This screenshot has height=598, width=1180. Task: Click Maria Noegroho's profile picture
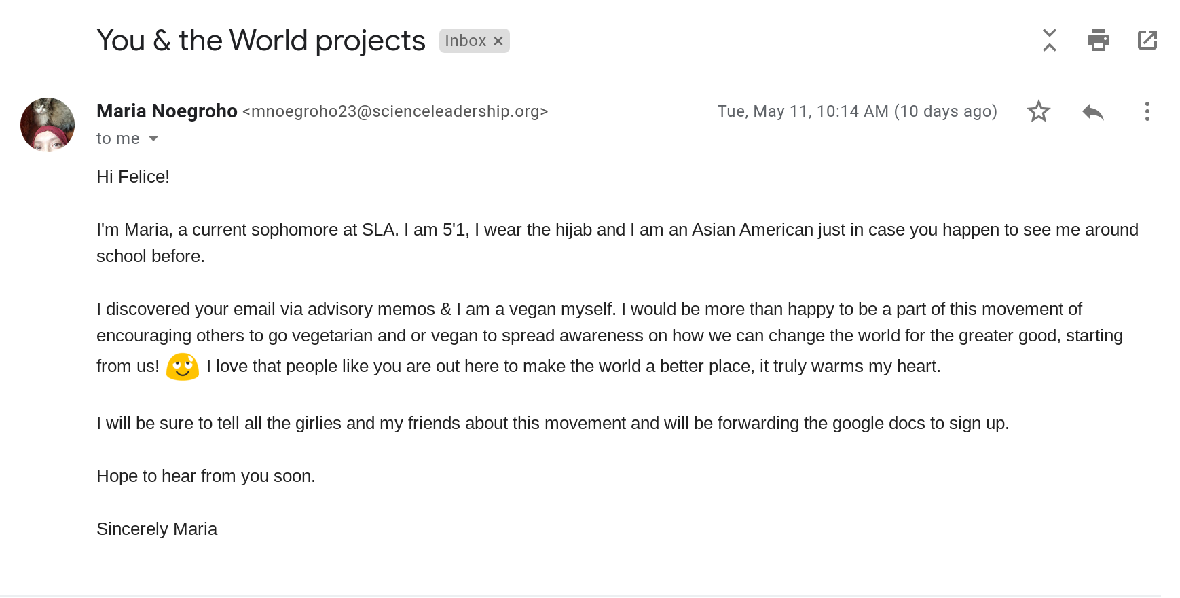[48, 125]
